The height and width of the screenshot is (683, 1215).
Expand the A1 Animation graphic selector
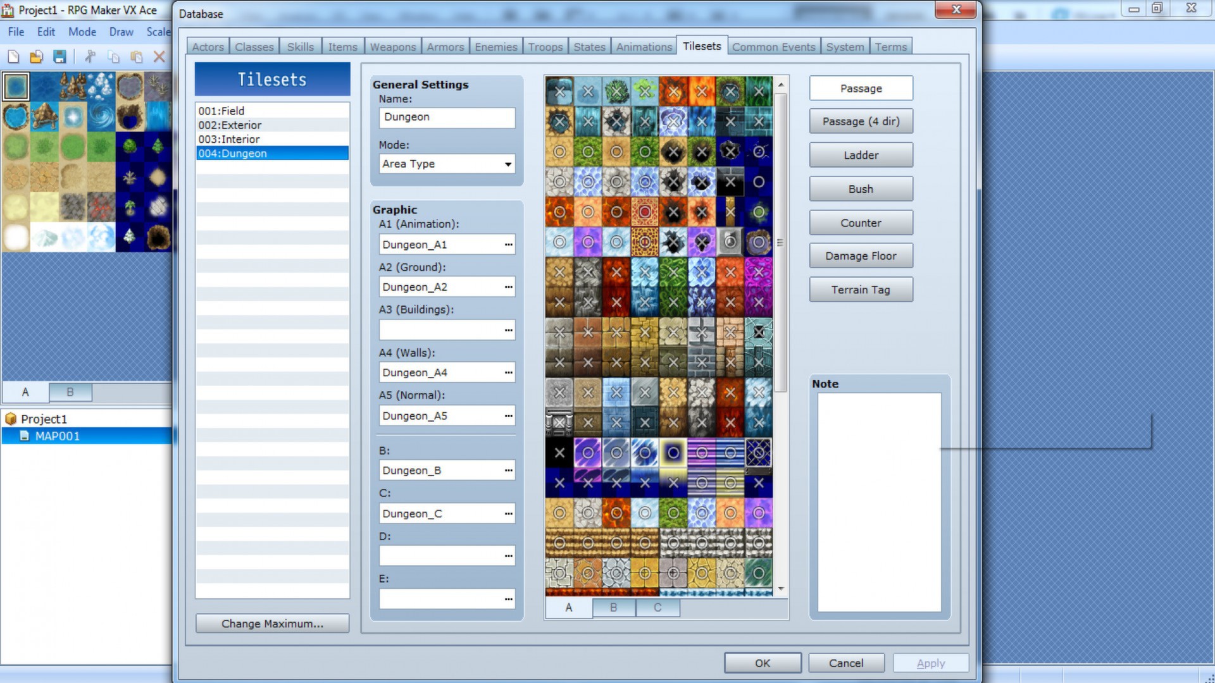point(508,243)
